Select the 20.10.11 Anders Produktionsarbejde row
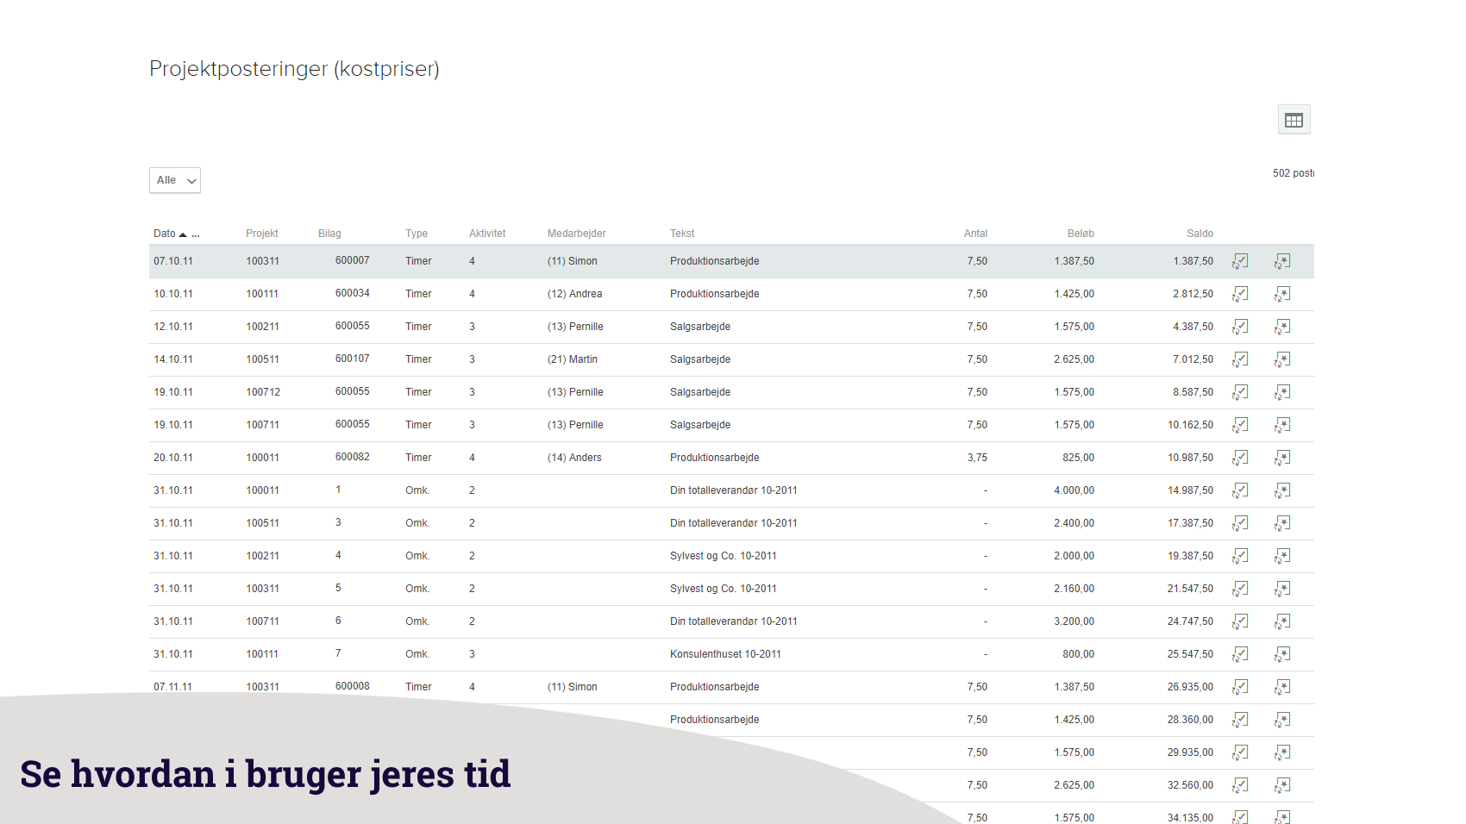The height and width of the screenshot is (824, 1466). [x=714, y=458]
